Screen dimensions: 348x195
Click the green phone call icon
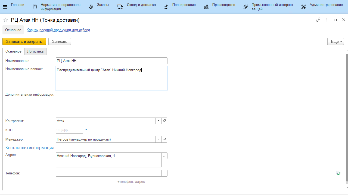[338, 173]
